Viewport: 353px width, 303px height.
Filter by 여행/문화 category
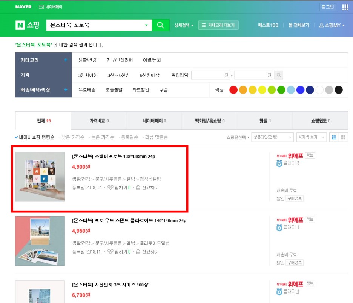click(152, 60)
